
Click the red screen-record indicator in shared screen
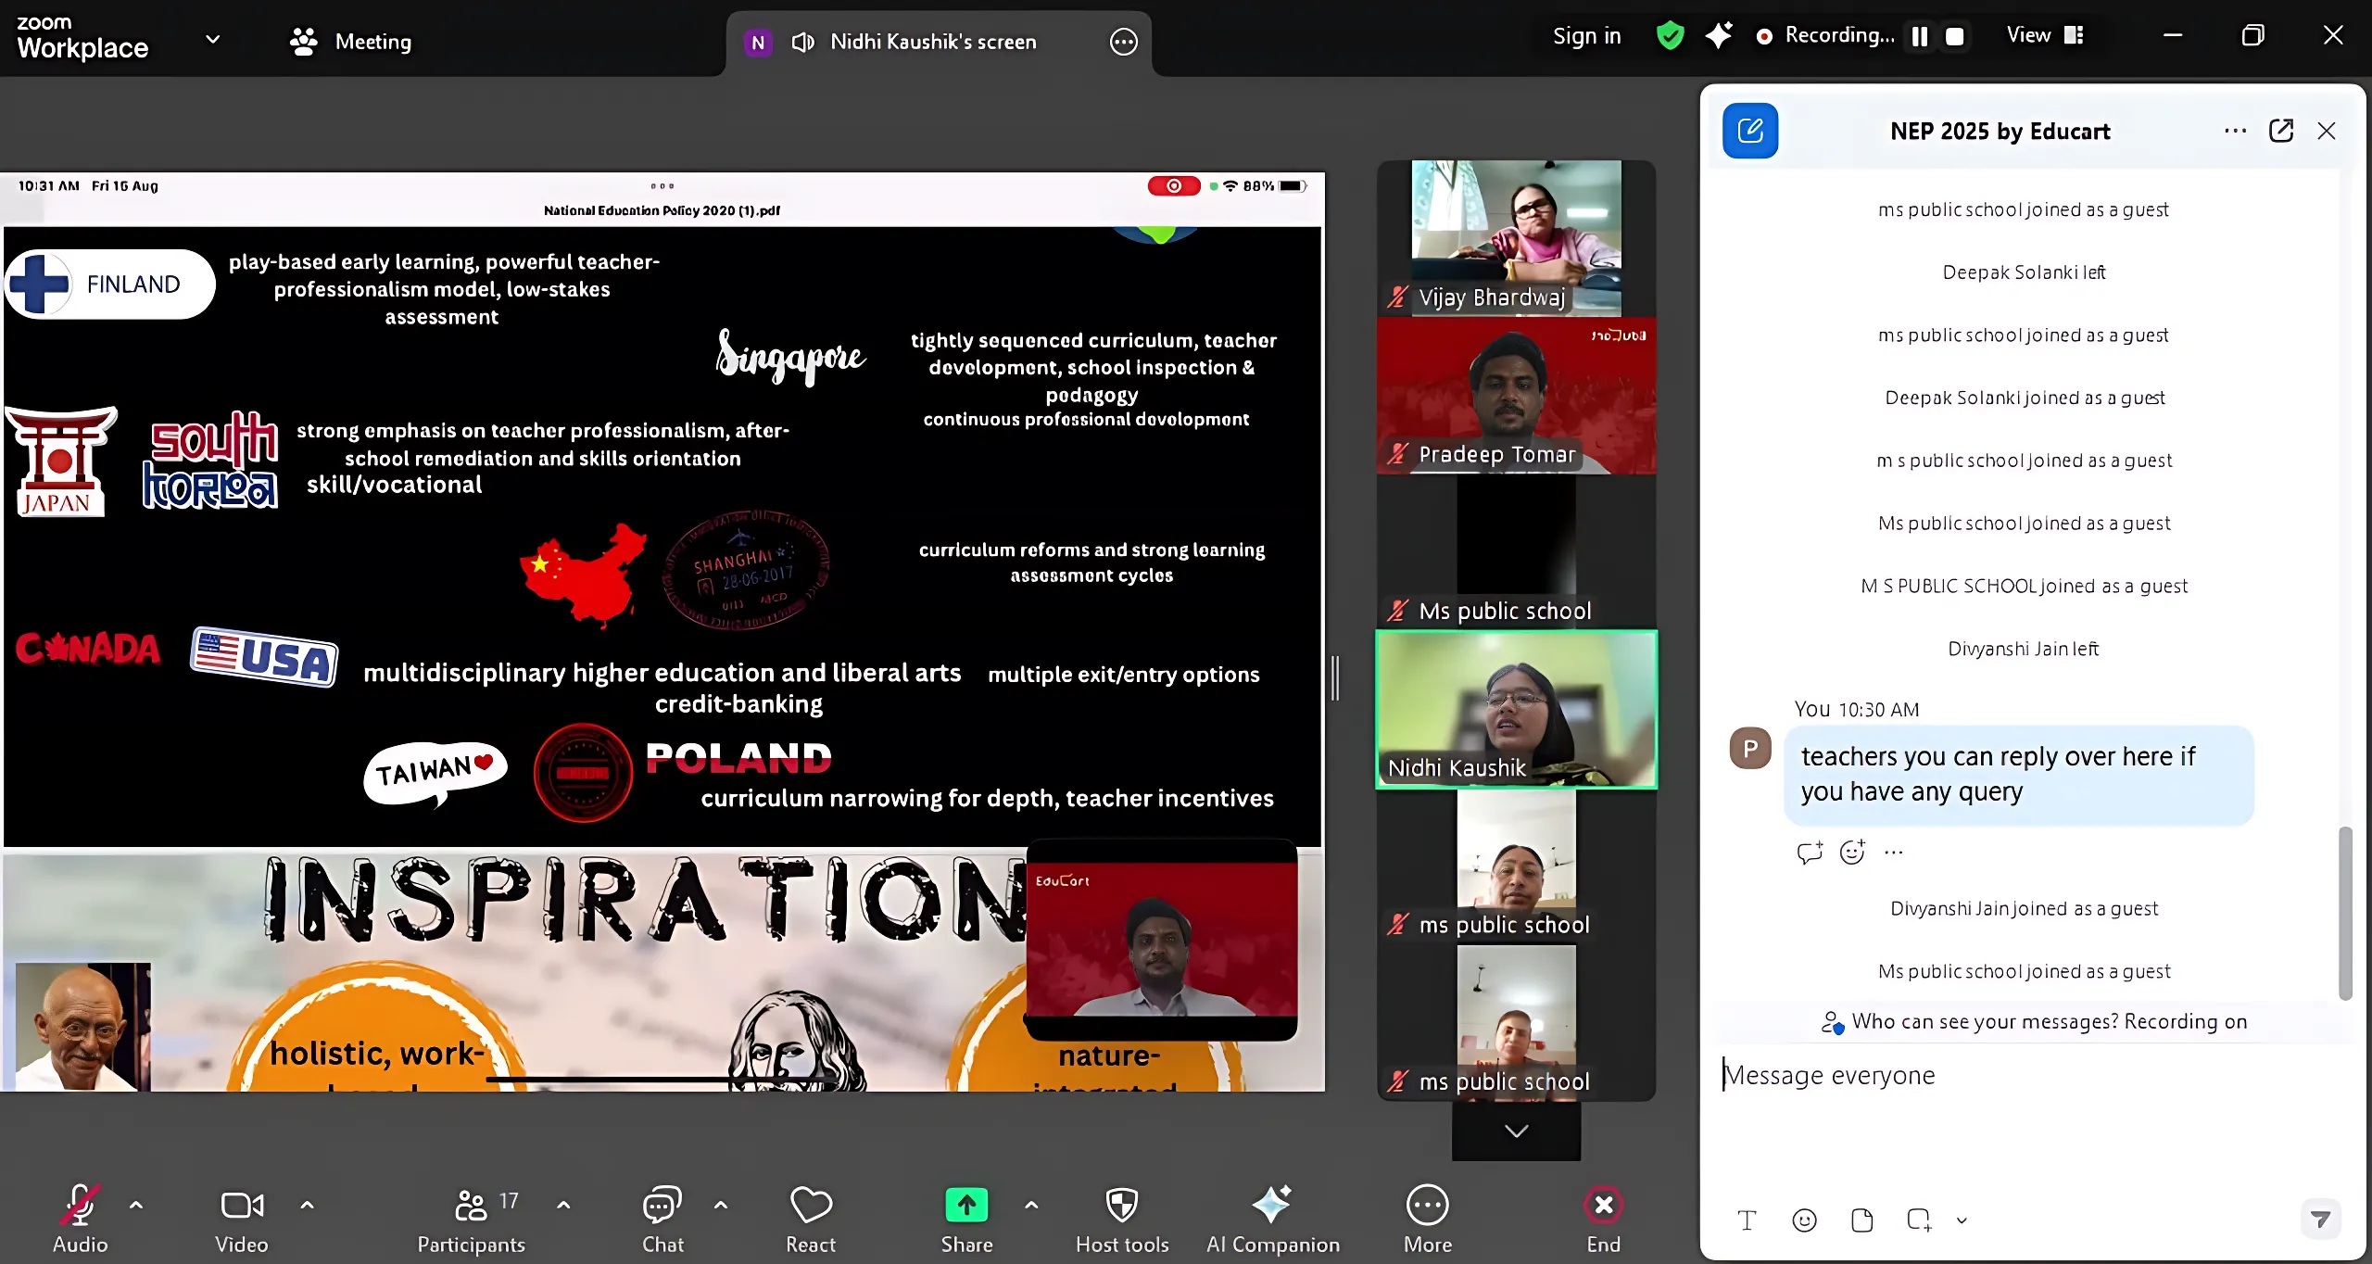(1173, 186)
